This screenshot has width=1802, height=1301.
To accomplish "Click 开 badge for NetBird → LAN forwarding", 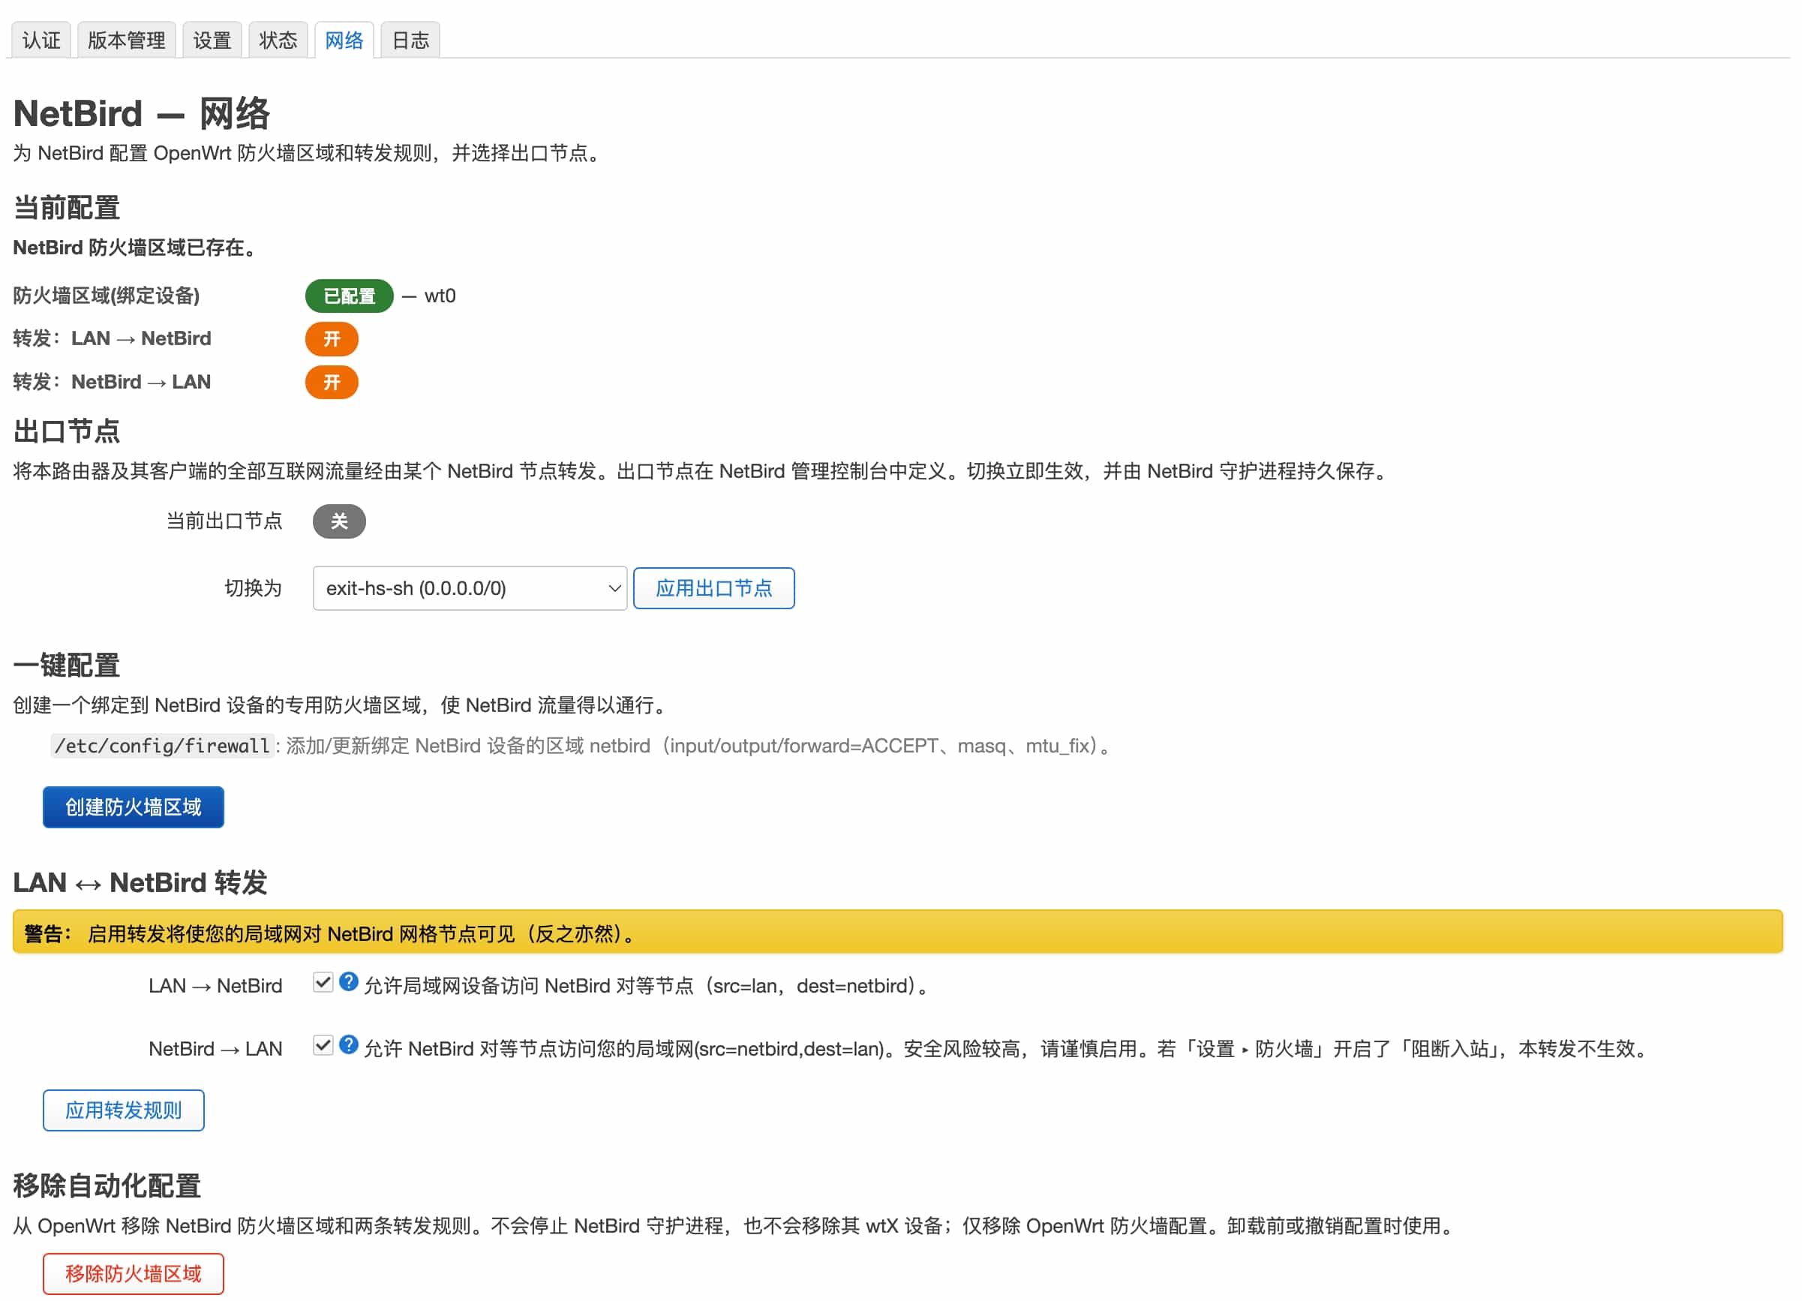I will point(332,383).
